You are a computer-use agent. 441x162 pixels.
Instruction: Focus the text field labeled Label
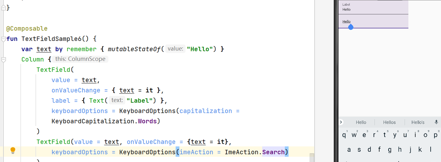373,8
